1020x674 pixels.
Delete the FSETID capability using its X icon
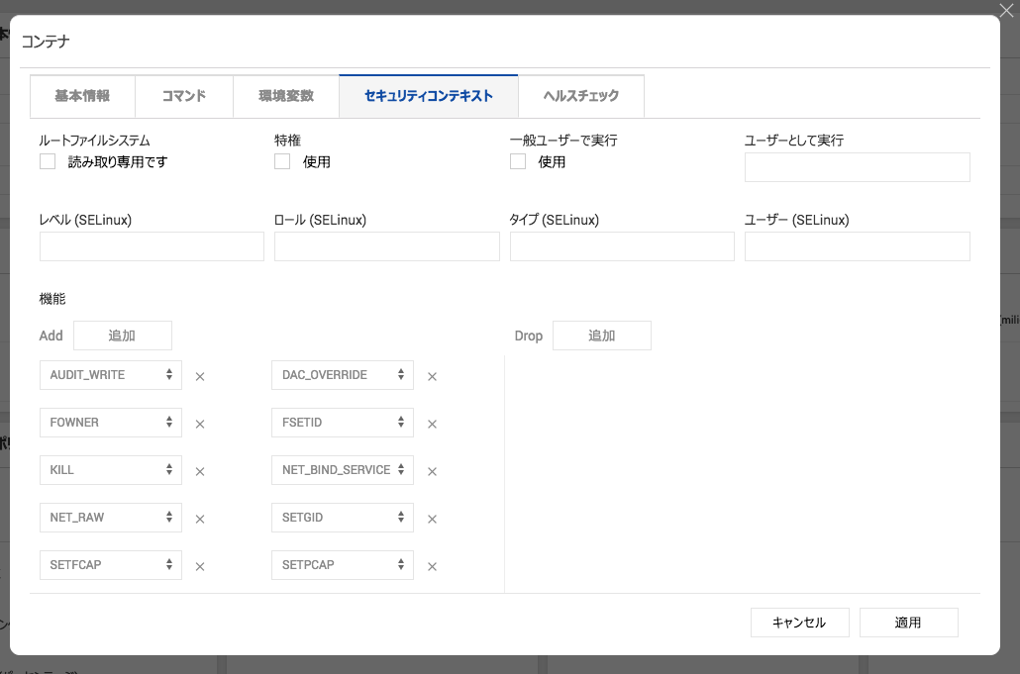[432, 424]
